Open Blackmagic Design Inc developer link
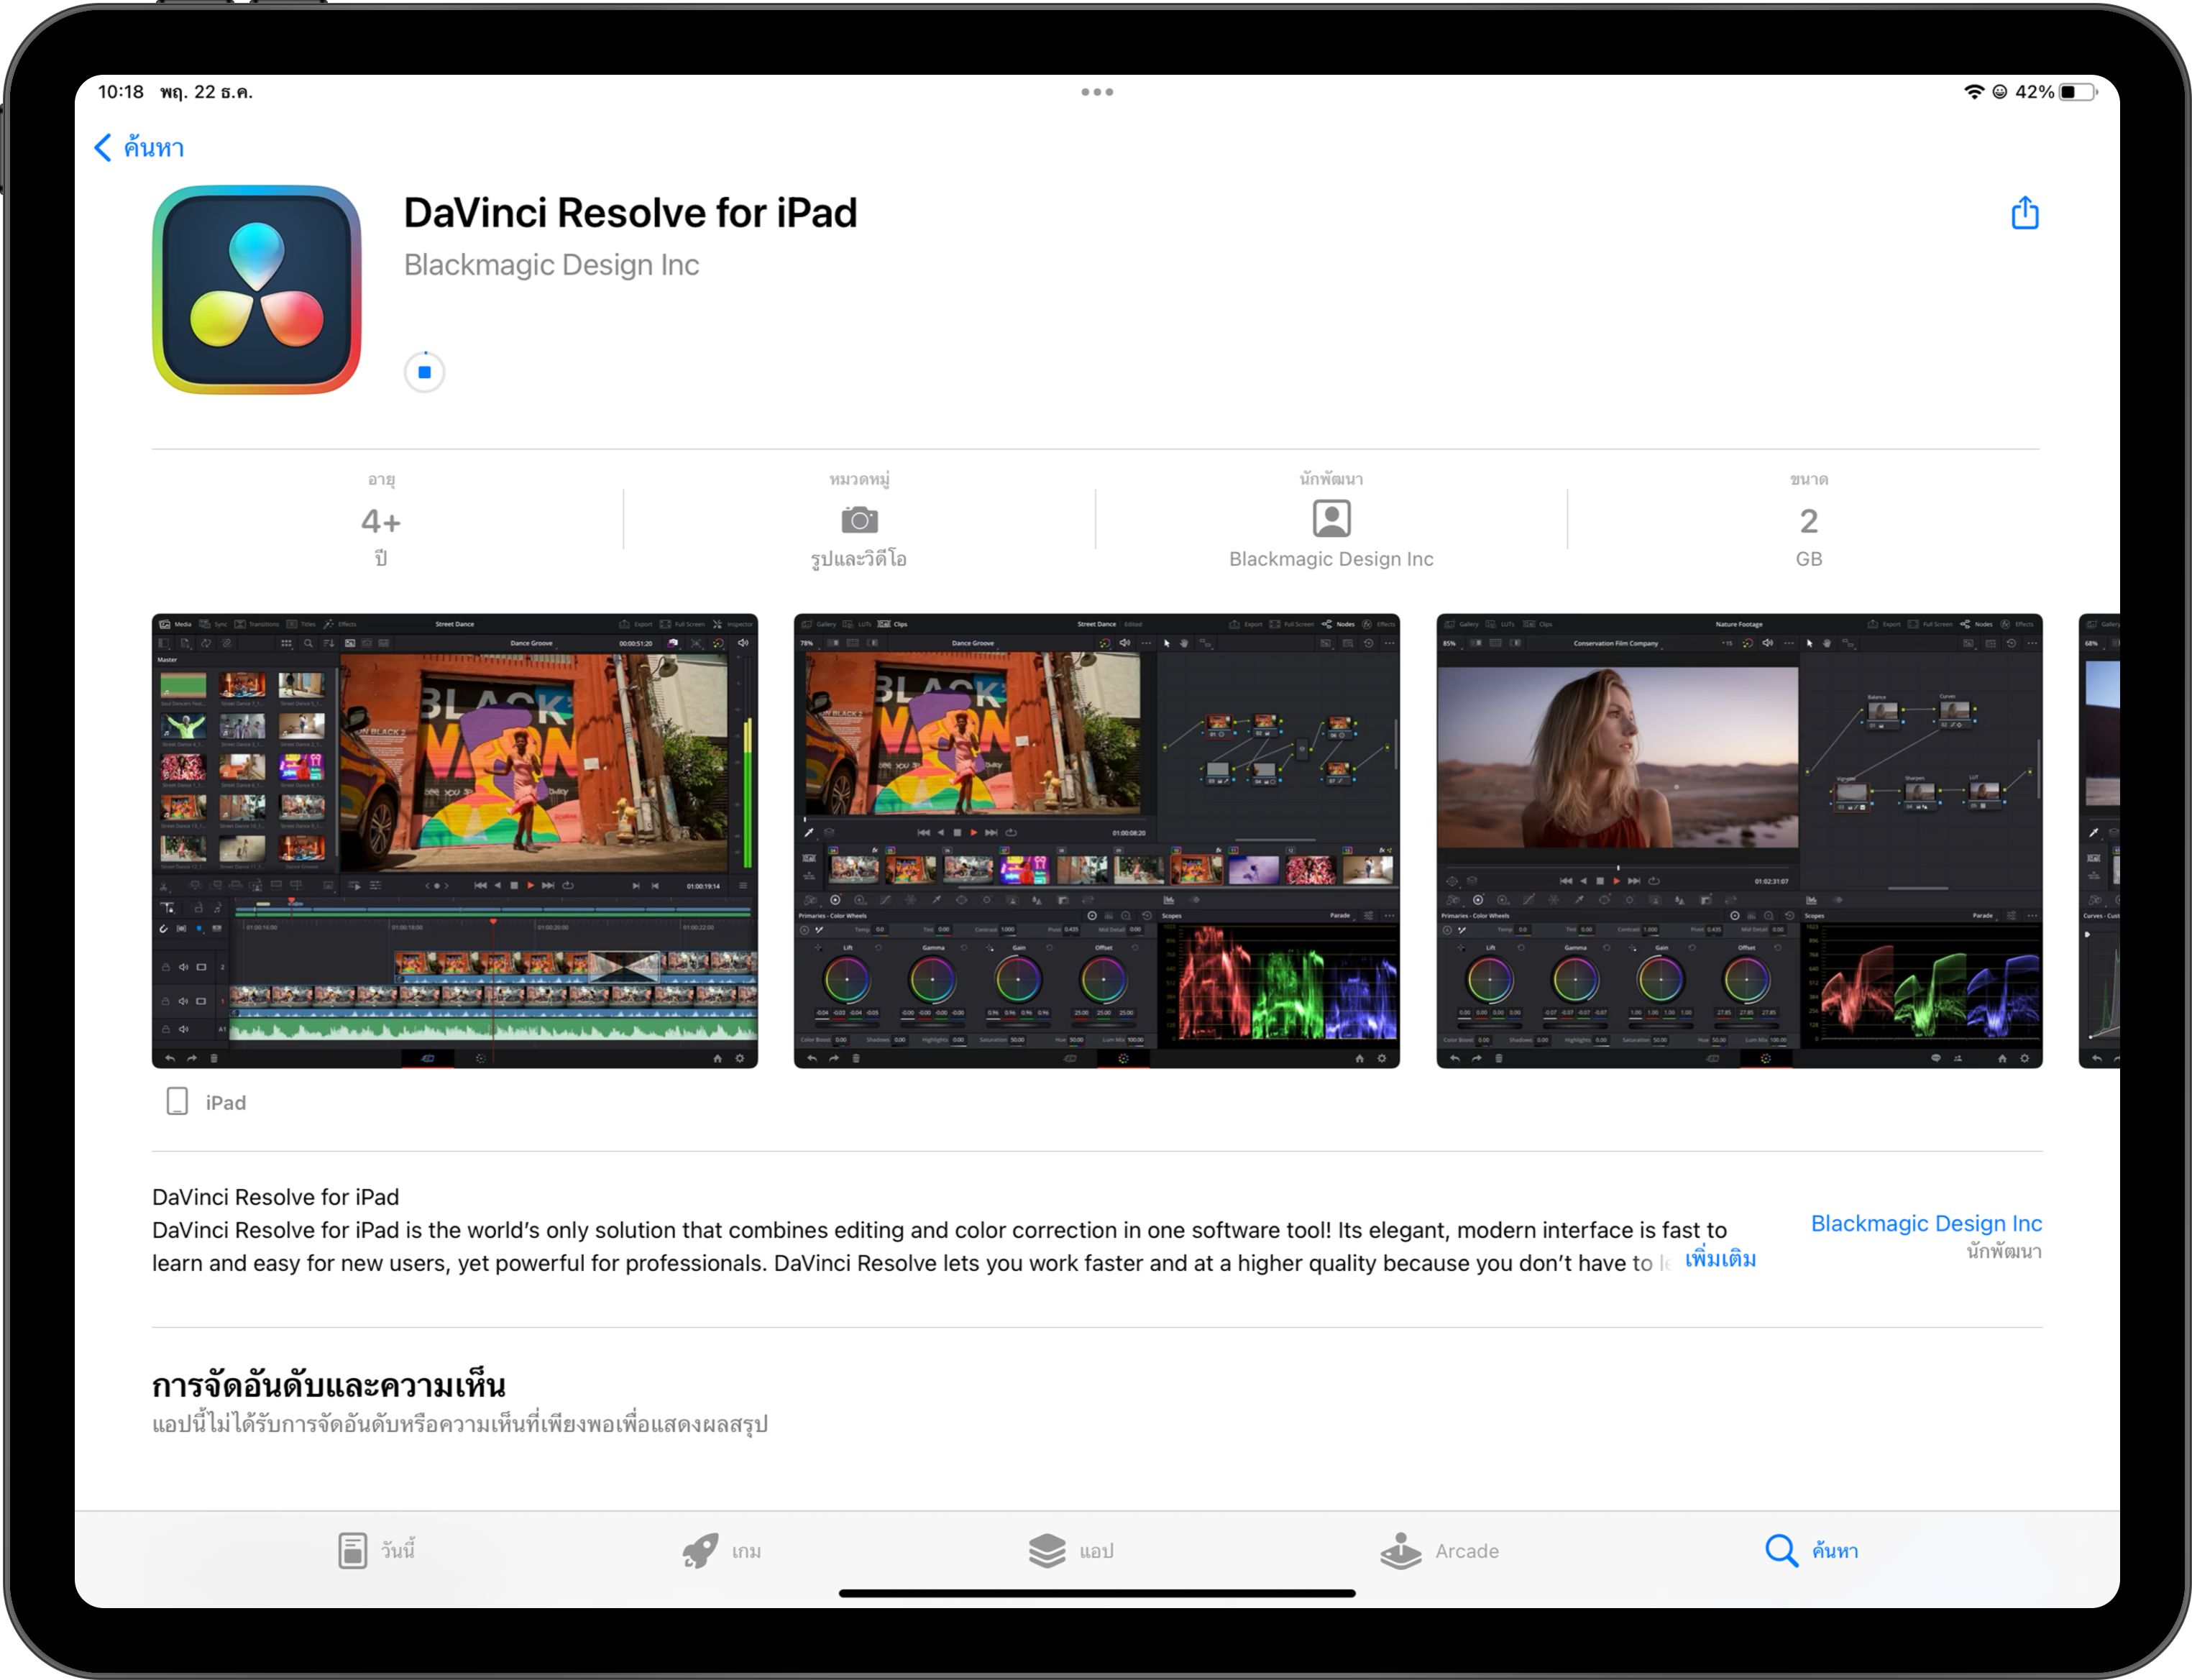This screenshot has width=2192, height=1680. (x=1925, y=1223)
